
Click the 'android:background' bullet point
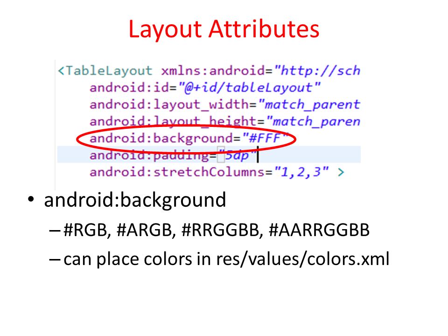135,200
